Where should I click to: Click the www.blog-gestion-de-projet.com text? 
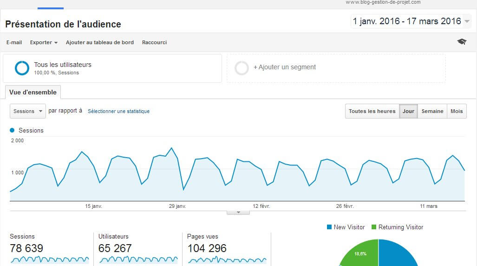(x=383, y=2)
